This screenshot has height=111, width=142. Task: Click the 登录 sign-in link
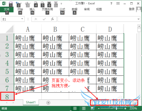tap(132, 9)
